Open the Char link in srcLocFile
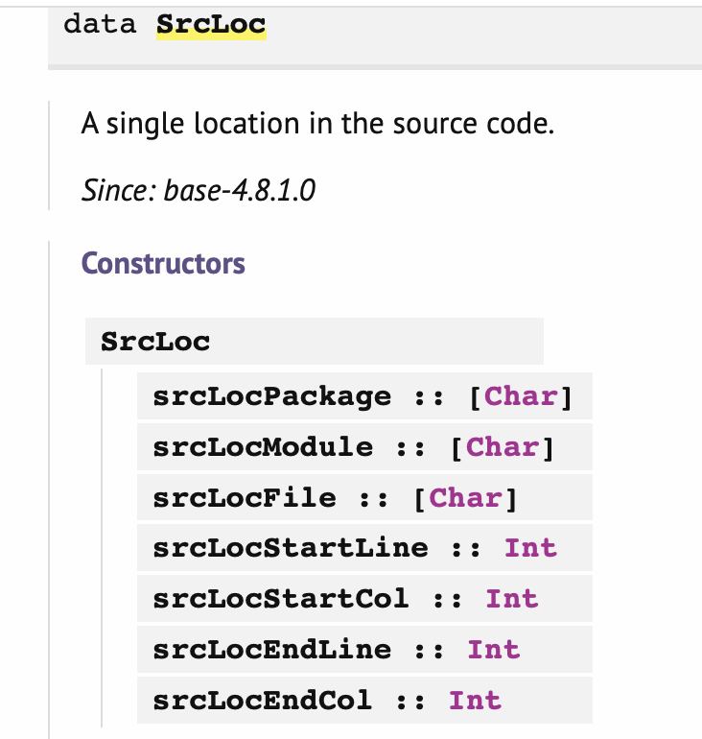This screenshot has width=702, height=739. point(466,498)
